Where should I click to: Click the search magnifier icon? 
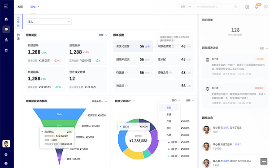(235, 7)
